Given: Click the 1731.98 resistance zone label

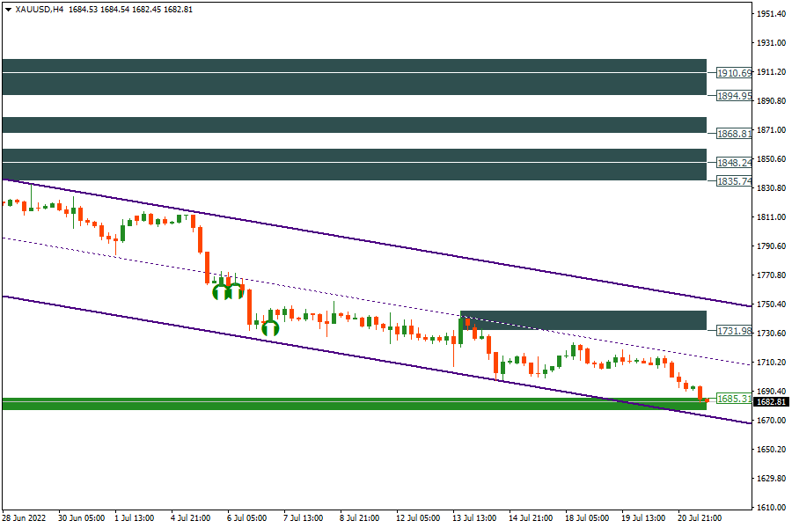Looking at the screenshot, I should (x=733, y=331).
